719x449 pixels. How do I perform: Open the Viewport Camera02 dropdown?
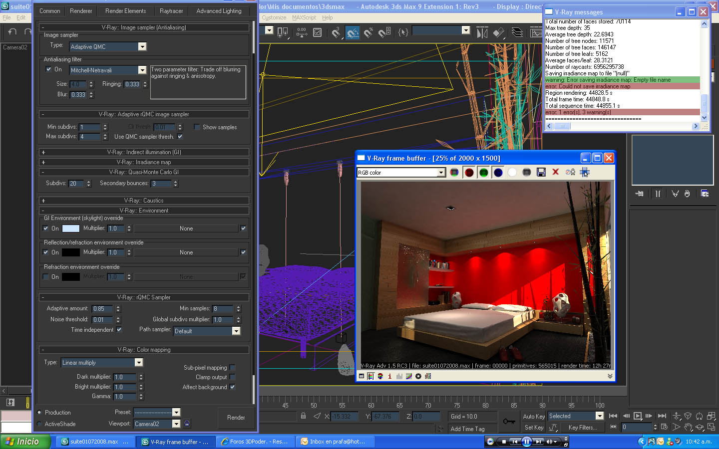point(176,424)
